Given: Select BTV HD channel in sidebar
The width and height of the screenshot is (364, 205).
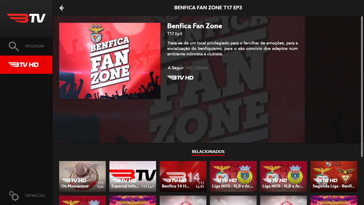Looking at the screenshot, I should [26, 65].
